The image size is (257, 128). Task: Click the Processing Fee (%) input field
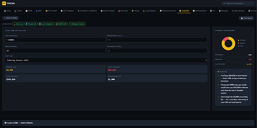[x=157, y=51]
